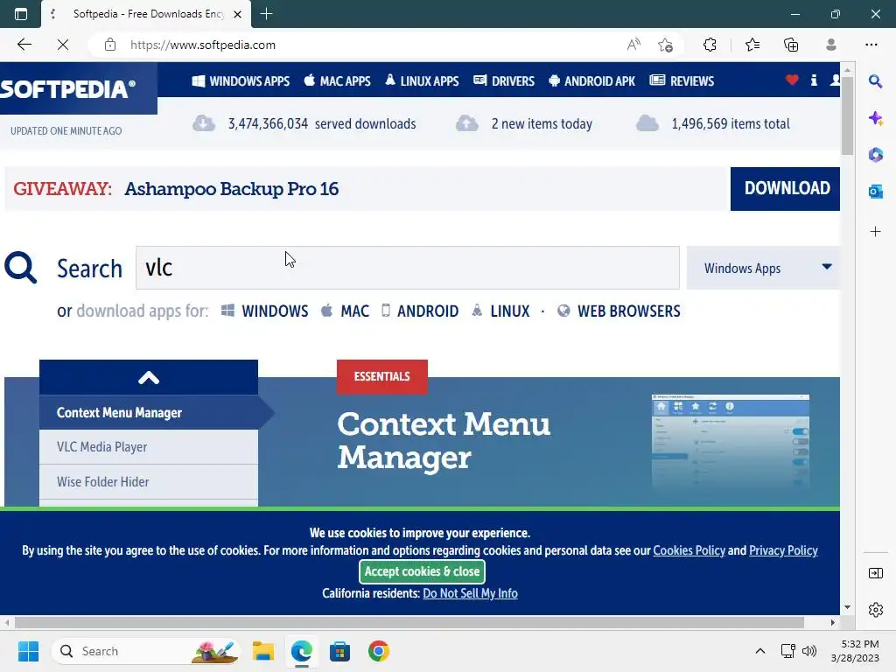The width and height of the screenshot is (896, 672).
Task: Open Google Chrome from taskbar
Action: (378, 651)
